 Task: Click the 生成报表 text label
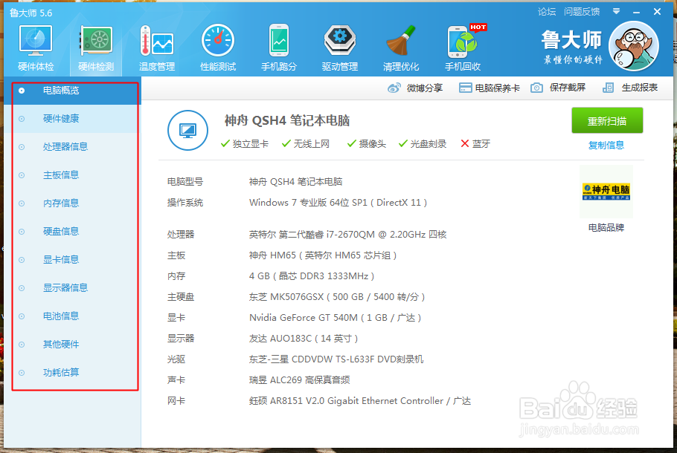(x=640, y=88)
